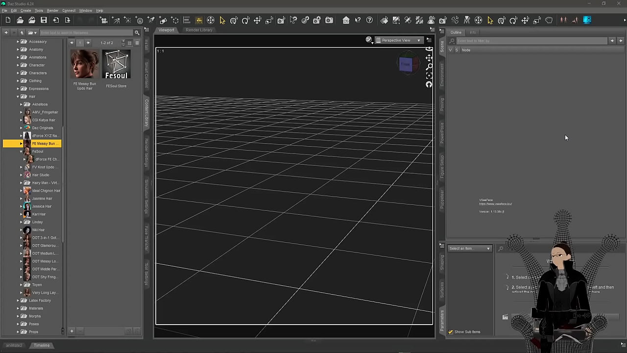Toggle the Show Sub Items checkbox
Screen dimensions: 627x353
[x=451, y=332]
